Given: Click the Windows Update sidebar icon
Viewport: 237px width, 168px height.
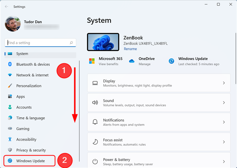Looking at the screenshot, I should (10, 161).
